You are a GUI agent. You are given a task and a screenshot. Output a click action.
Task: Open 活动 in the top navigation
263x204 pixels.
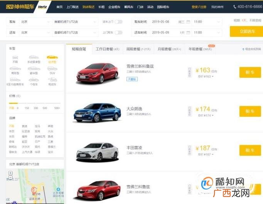pyautogui.click(x=150, y=7)
